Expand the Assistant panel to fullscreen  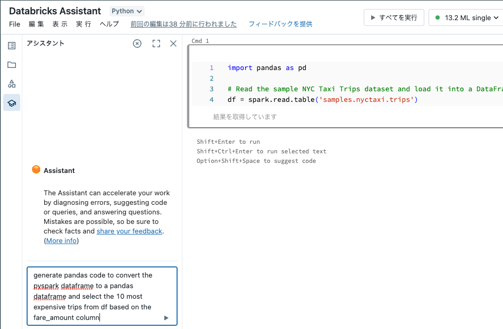point(156,44)
